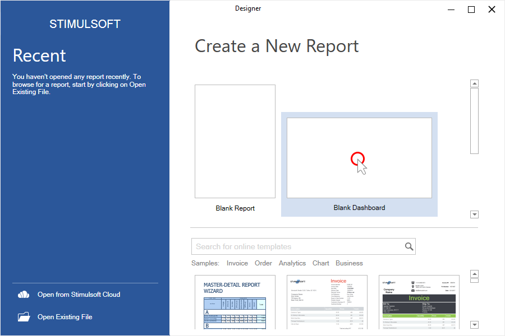Click the Search for online templates field
This screenshot has width=505, height=336.
[x=297, y=246]
